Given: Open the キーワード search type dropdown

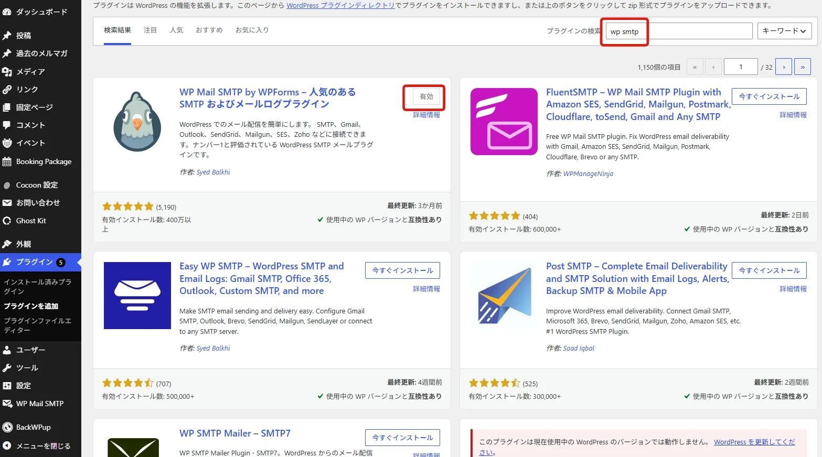Looking at the screenshot, I should (x=784, y=31).
